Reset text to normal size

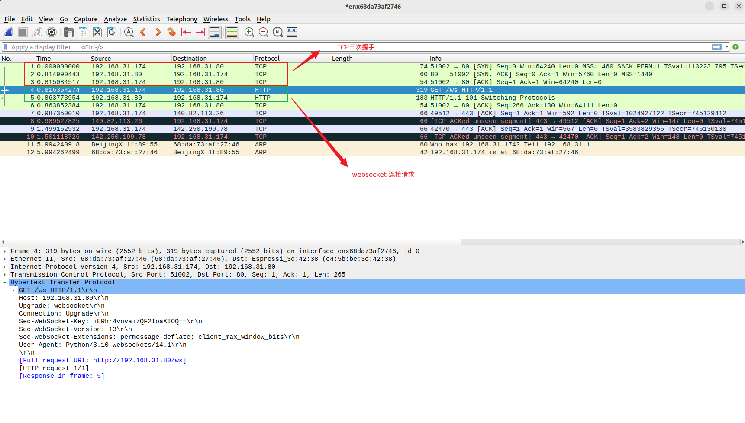coord(278,32)
